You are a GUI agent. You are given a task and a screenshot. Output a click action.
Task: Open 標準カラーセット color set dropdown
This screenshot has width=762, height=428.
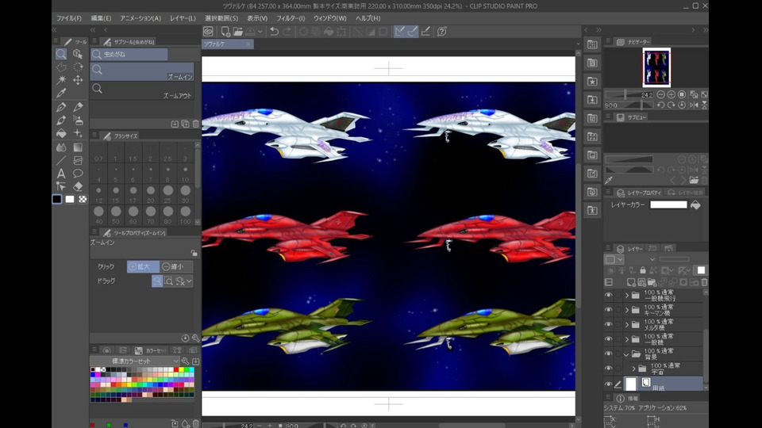(135, 361)
